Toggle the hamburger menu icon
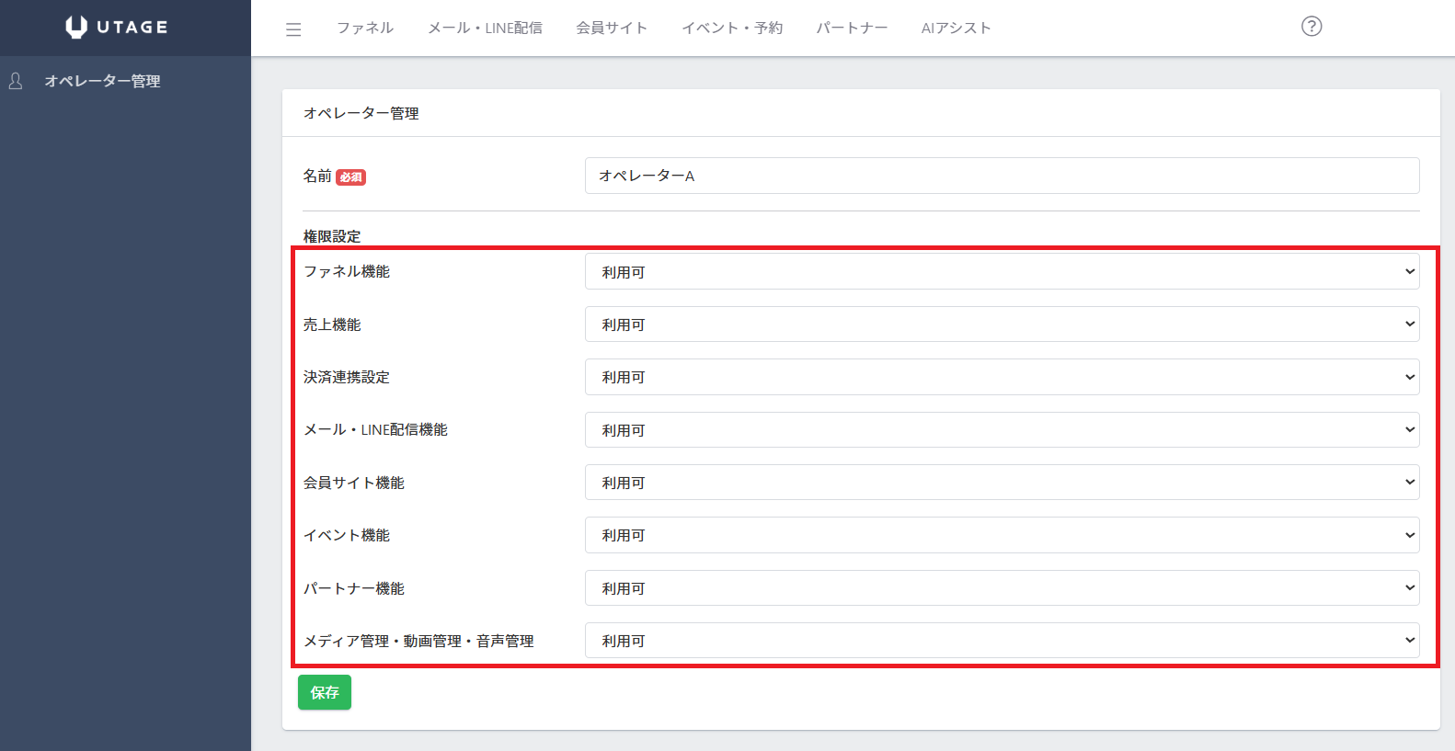The width and height of the screenshot is (1455, 751). click(x=293, y=29)
